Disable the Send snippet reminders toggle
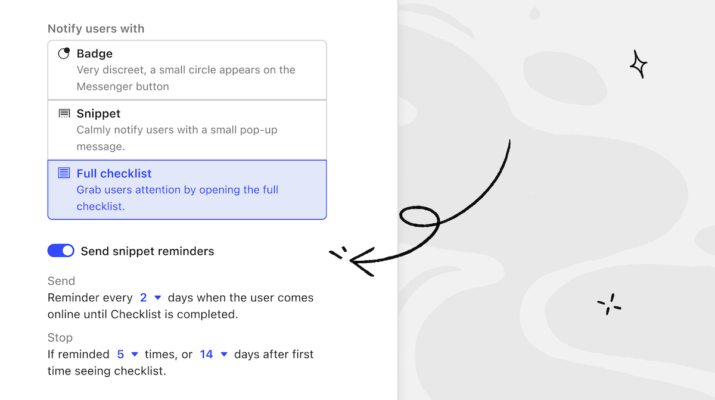The width and height of the screenshot is (715, 400). coord(60,251)
